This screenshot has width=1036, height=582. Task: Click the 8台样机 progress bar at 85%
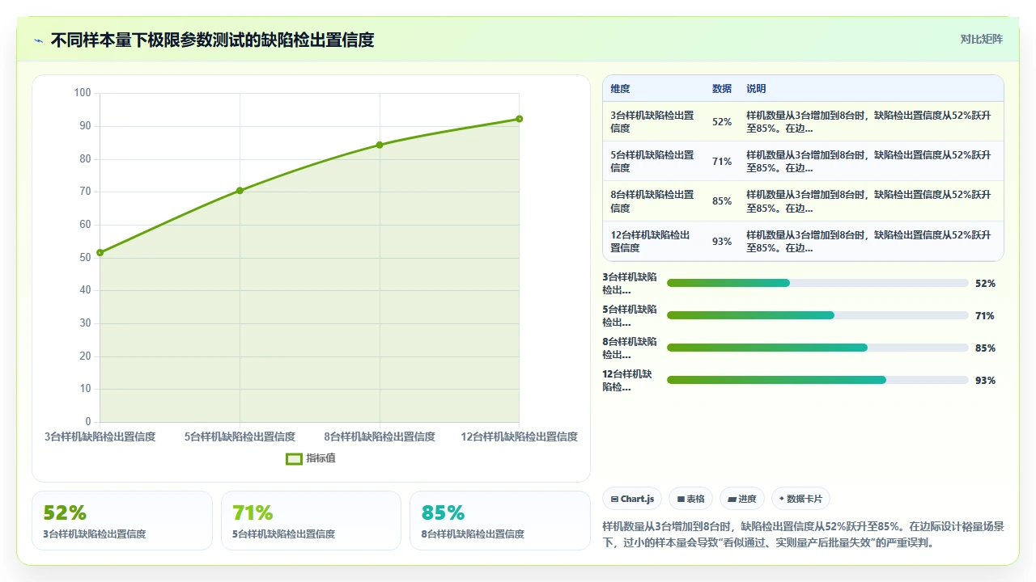[817, 348]
